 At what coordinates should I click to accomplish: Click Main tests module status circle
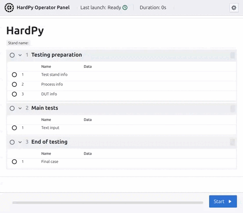(12, 108)
